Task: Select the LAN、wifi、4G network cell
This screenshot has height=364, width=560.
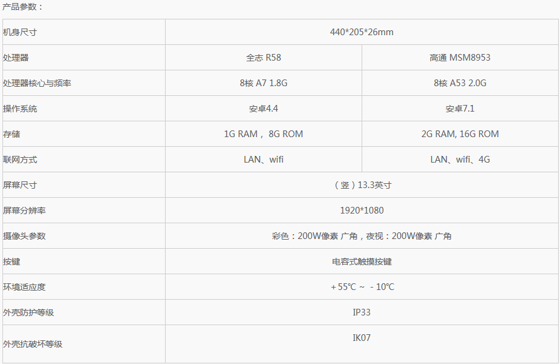Action: pyautogui.click(x=460, y=160)
